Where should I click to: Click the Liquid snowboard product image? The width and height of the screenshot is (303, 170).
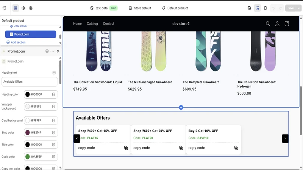(98, 51)
